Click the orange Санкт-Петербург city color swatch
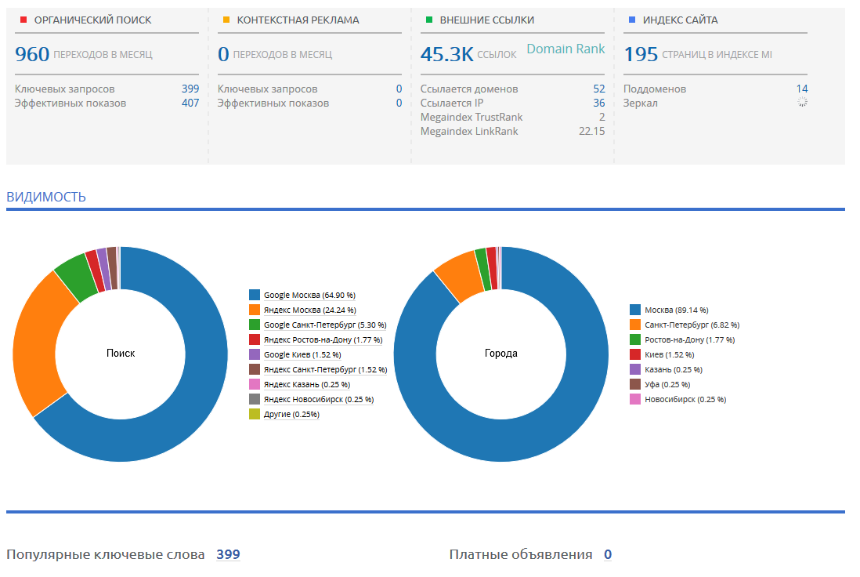This screenshot has width=860, height=577. pyautogui.click(x=635, y=325)
